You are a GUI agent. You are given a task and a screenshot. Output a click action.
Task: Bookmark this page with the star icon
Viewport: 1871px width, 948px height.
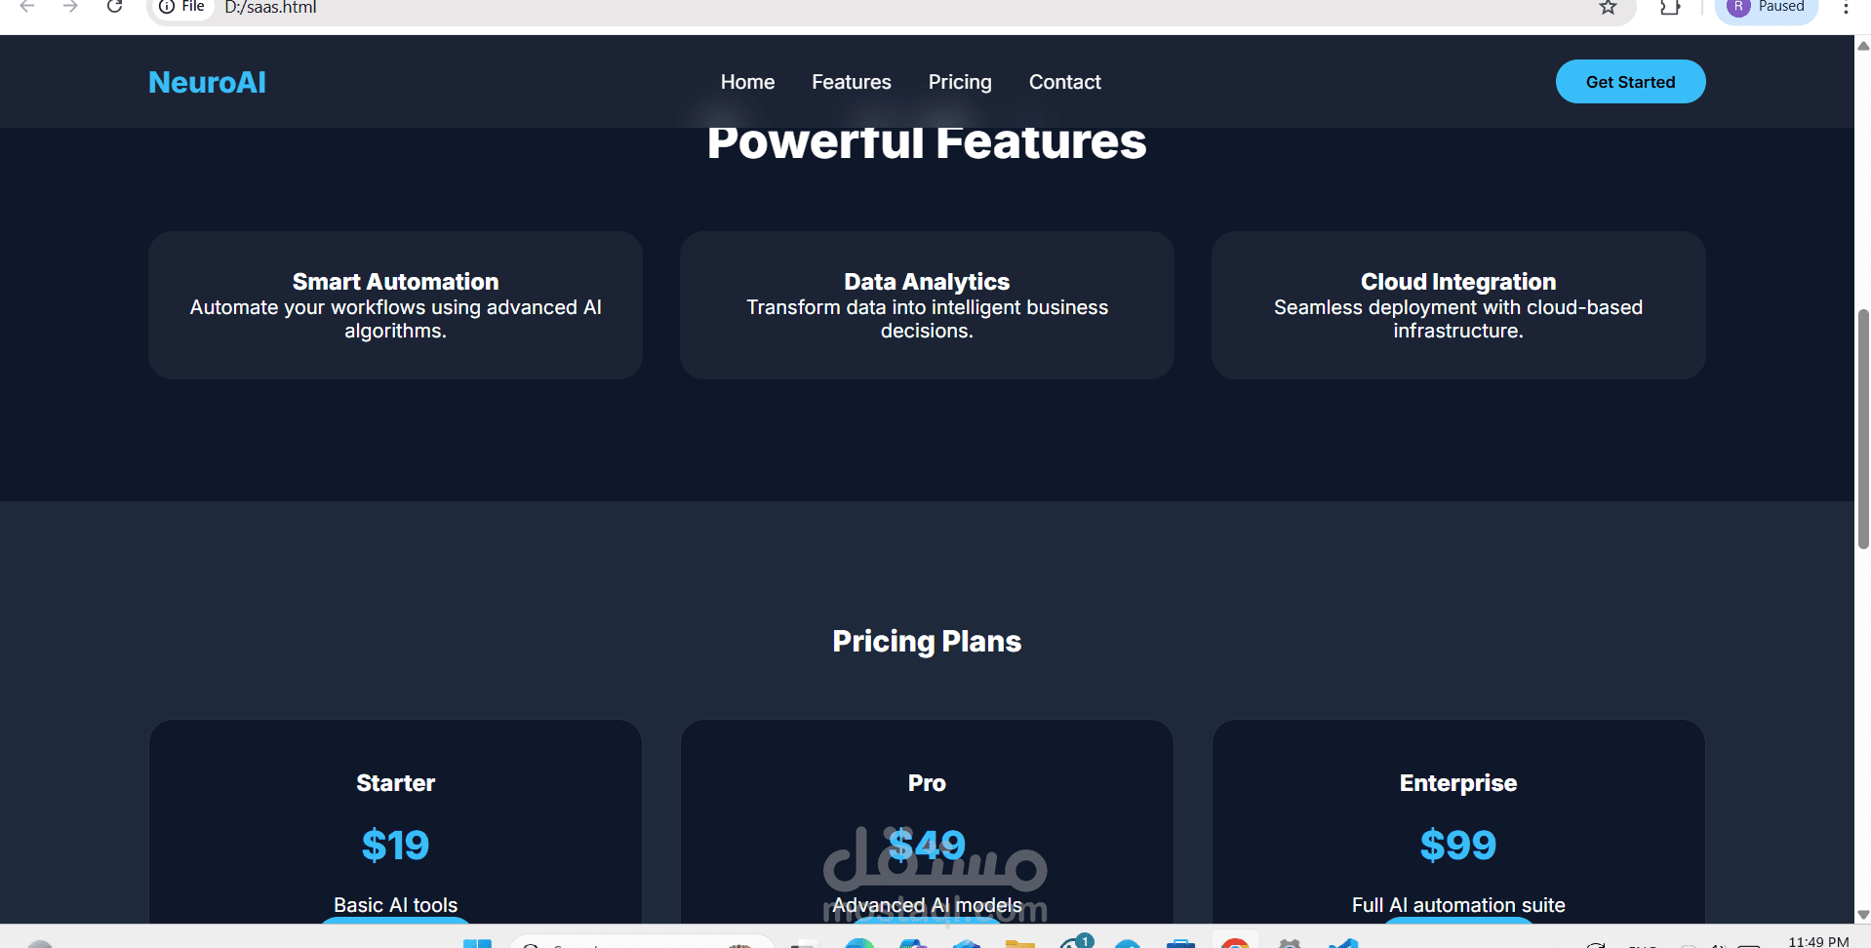(x=1609, y=8)
